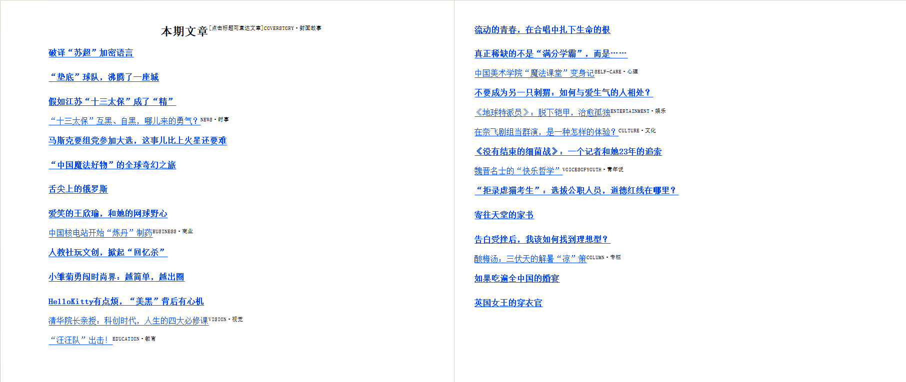Select the link about 马斯克要组党参加大选
Image resolution: width=906 pixels, height=382 pixels.
pyautogui.click(x=137, y=141)
